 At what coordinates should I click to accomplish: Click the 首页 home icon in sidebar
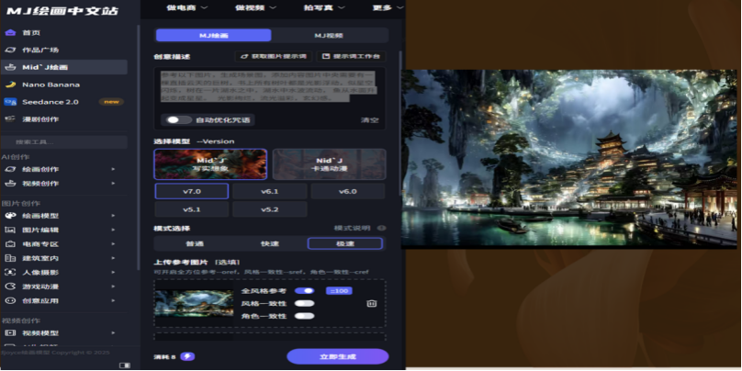10,33
